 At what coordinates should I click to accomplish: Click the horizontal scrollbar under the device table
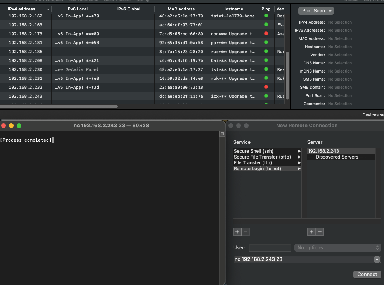point(59,106)
